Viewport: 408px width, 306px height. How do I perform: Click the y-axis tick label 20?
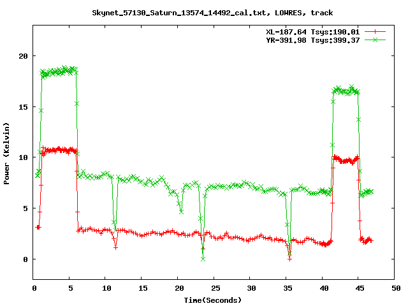[23, 56]
